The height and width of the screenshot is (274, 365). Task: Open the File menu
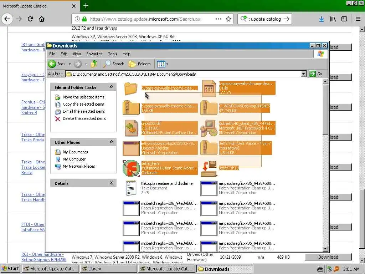pos(52,54)
